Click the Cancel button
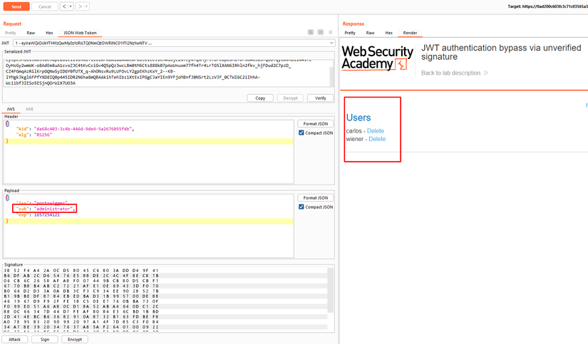Screen dimensions: 588x344 click(x=45, y=6)
